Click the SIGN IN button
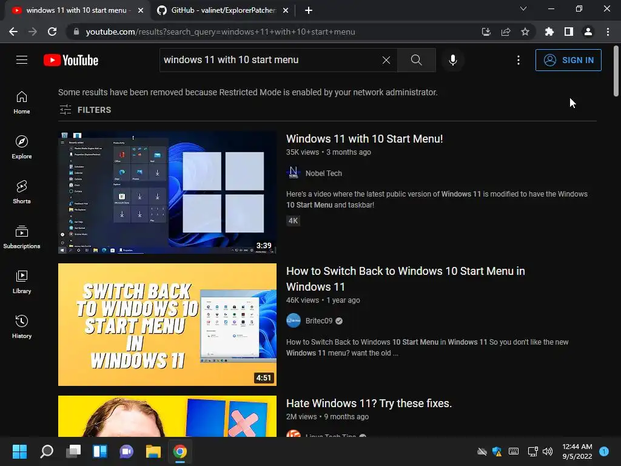The image size is (621, 466). [x=568, y=60]
